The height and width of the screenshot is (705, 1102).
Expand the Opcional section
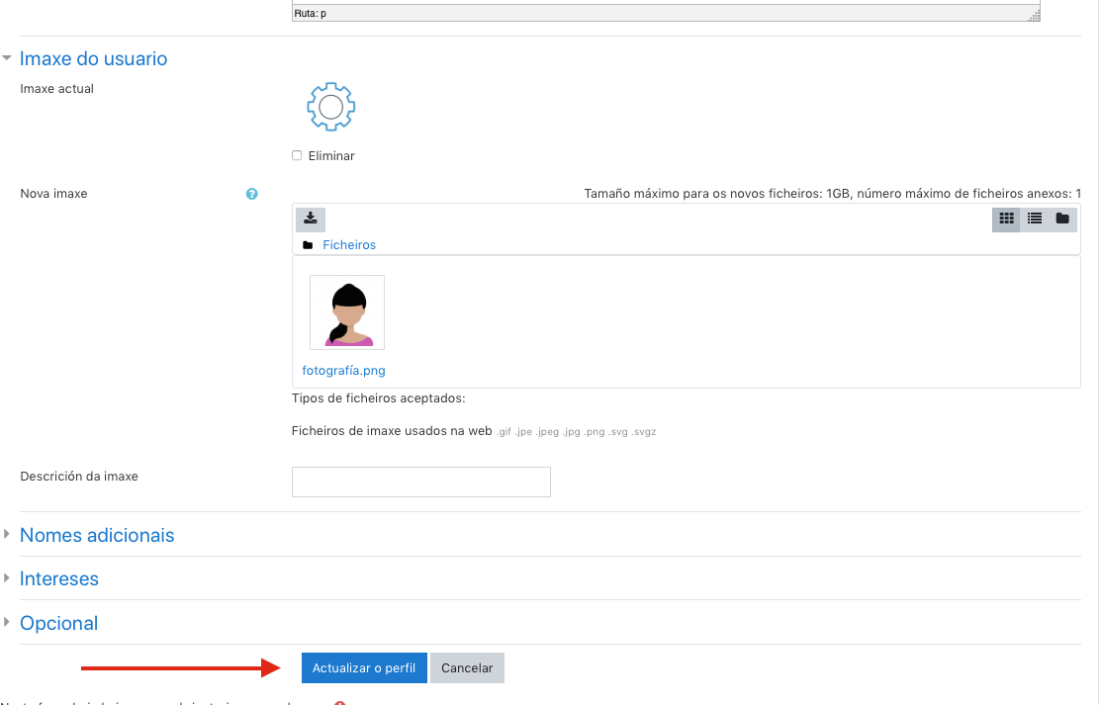point(58,623)
